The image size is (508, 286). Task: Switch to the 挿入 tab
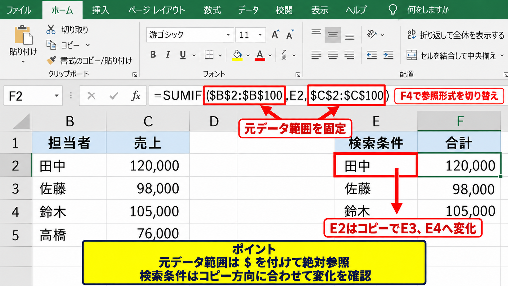(101, 10)
